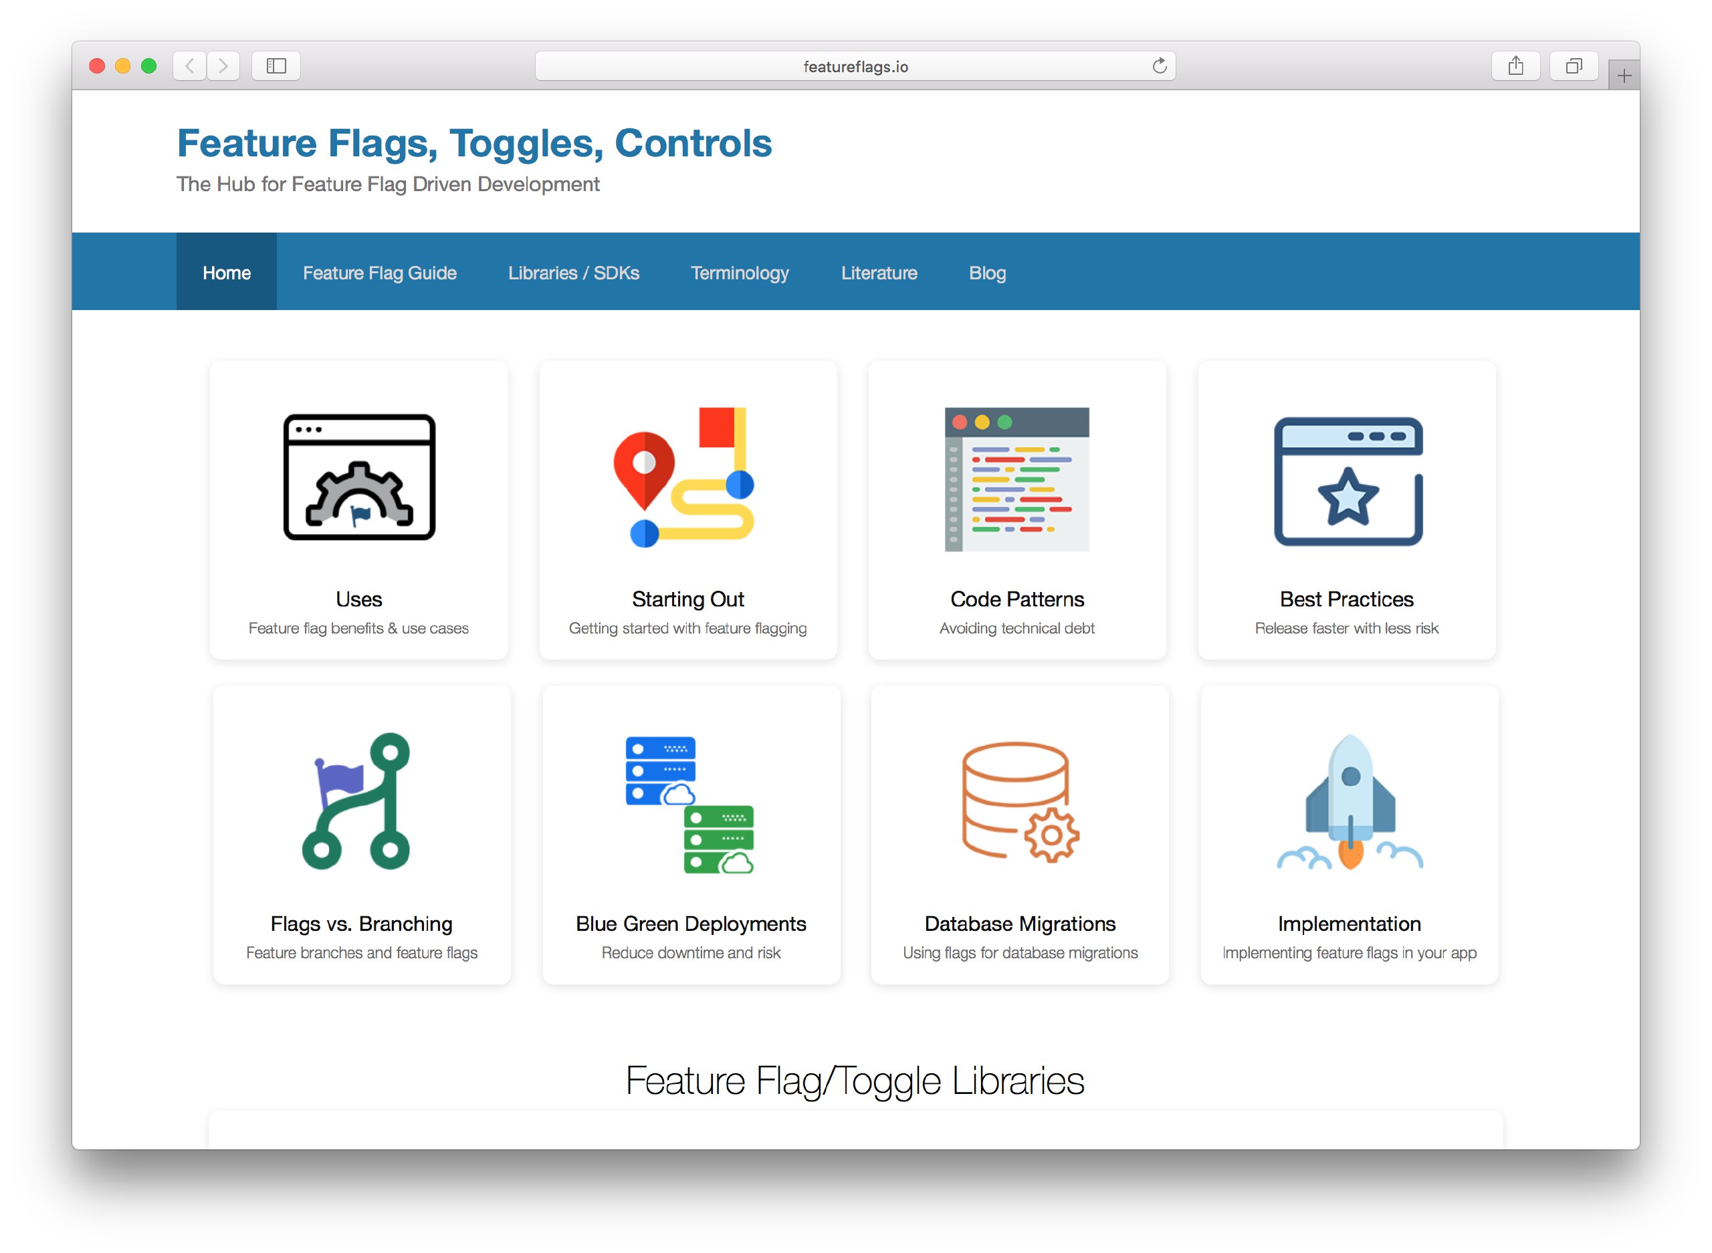
Task: Click 'Getting started with feature flagging' text
Action: pyautogui.click(x=688, y=628)
